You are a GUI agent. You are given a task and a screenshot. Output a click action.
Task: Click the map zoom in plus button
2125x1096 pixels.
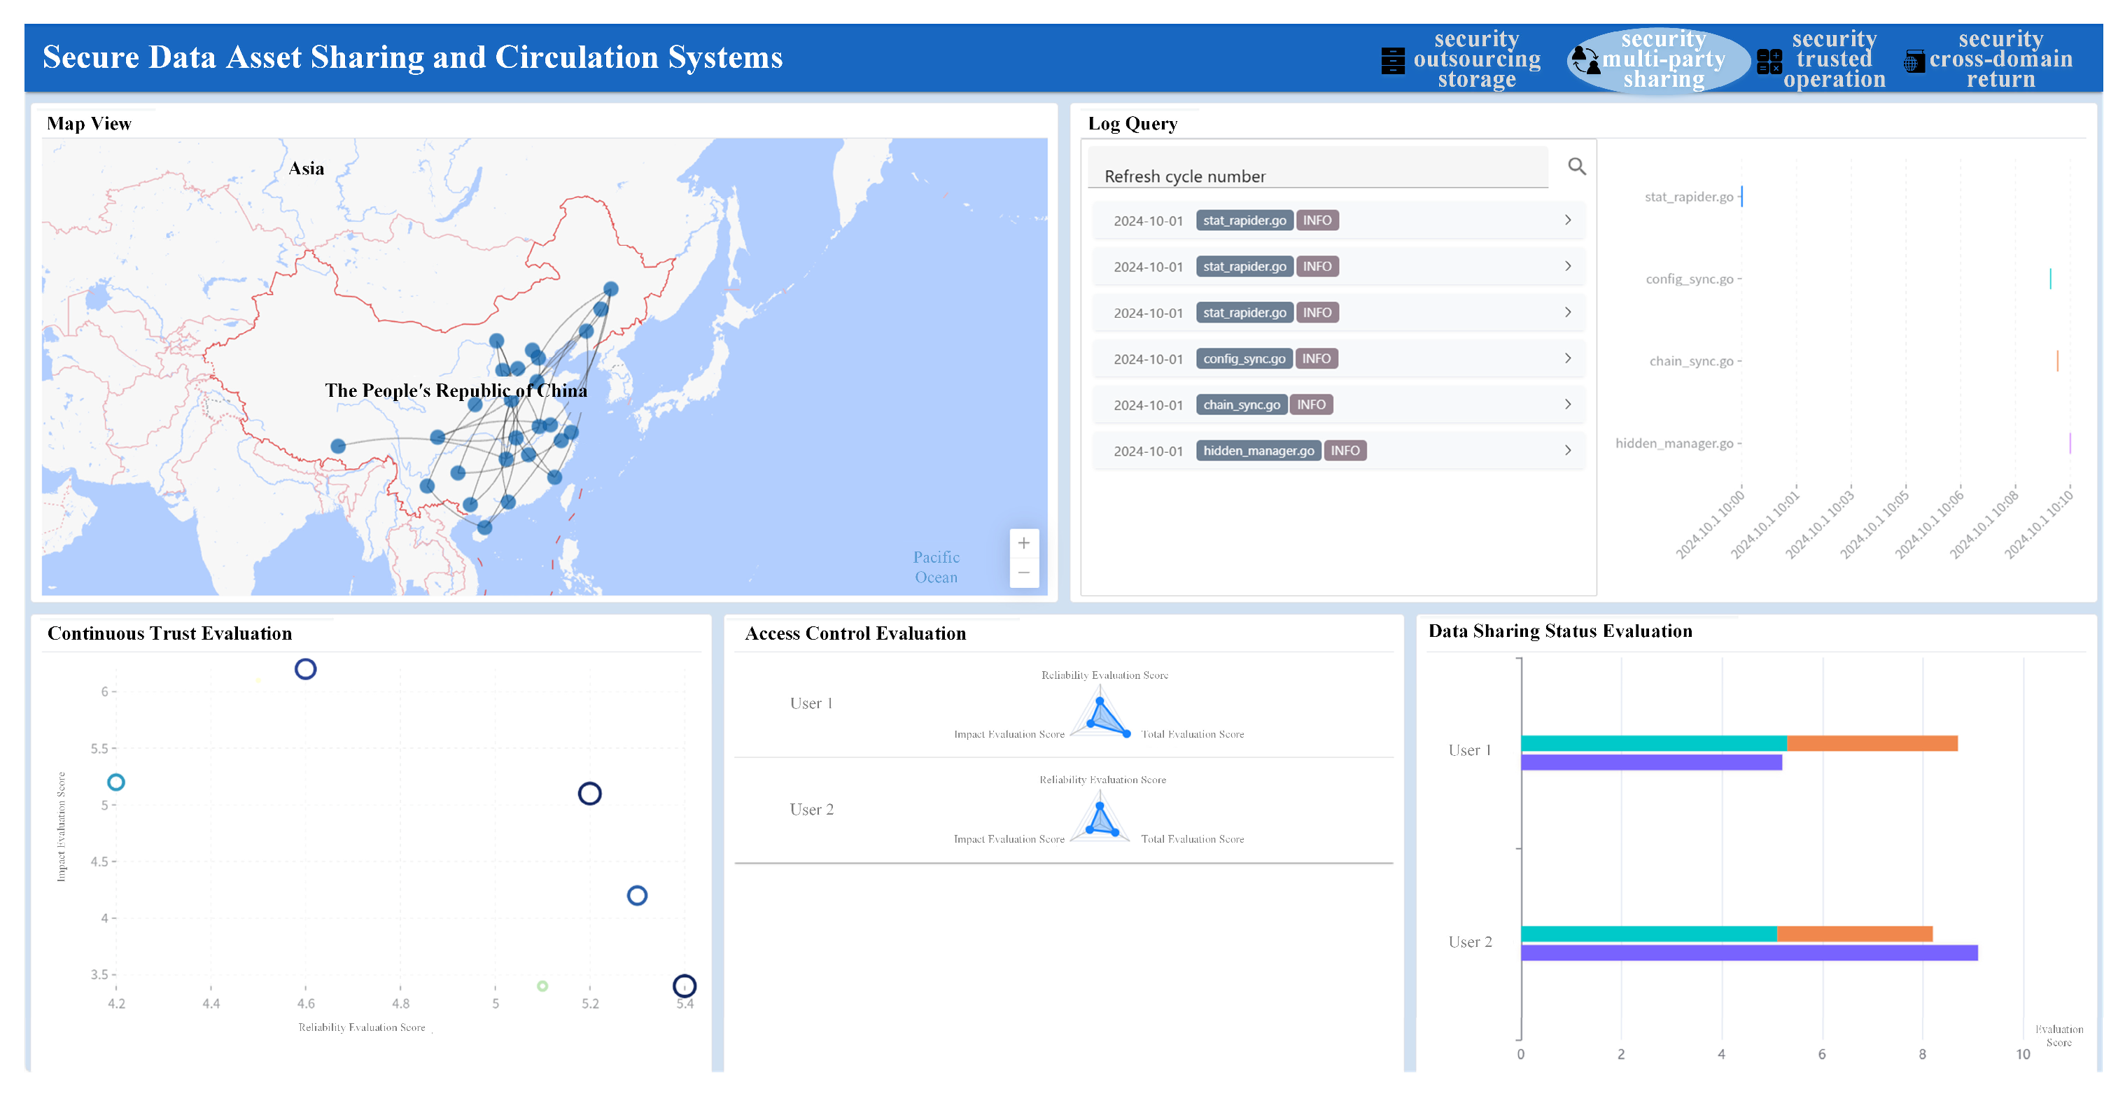(x=1023, y=542)
